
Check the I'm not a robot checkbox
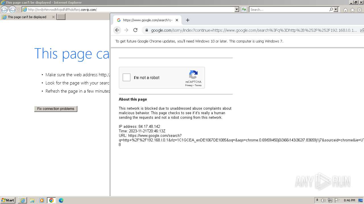click(x=127, y=77)
